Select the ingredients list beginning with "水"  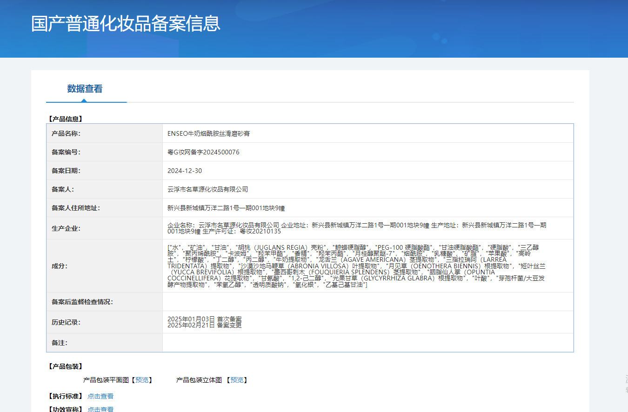point(356,266)
